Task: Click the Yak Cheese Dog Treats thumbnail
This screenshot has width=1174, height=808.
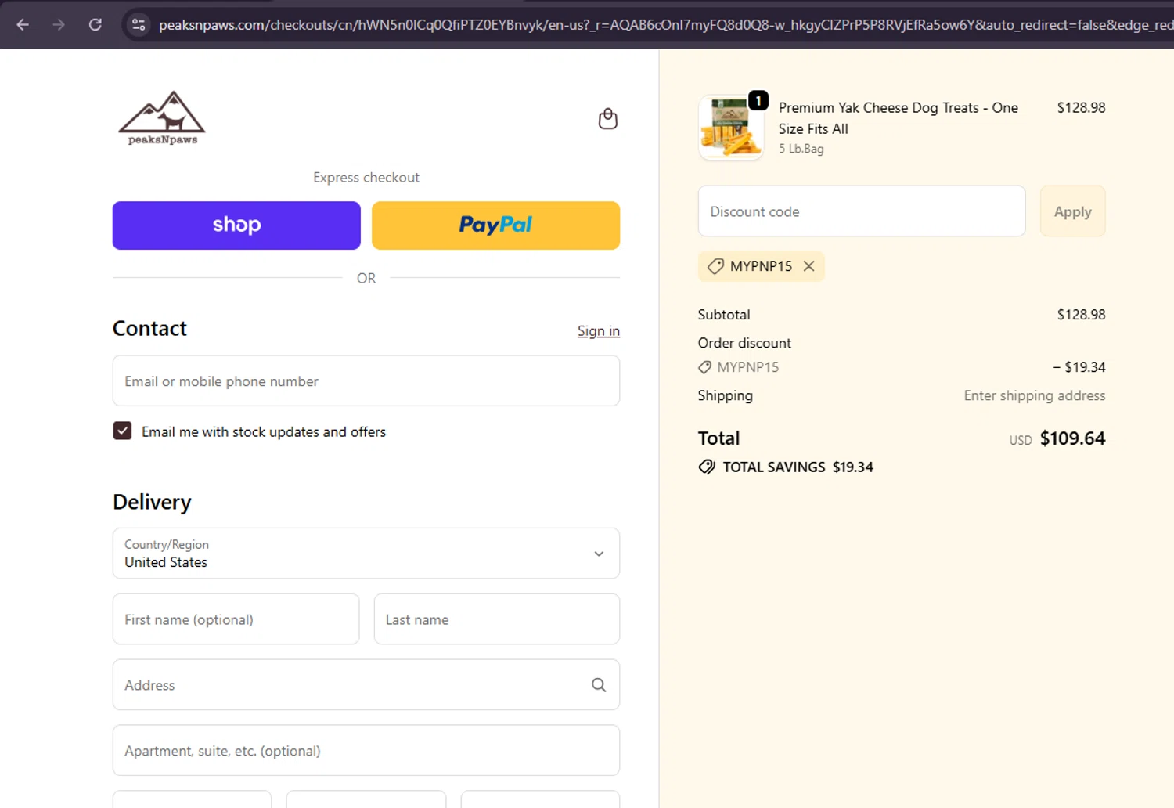Action: (731, 128)
